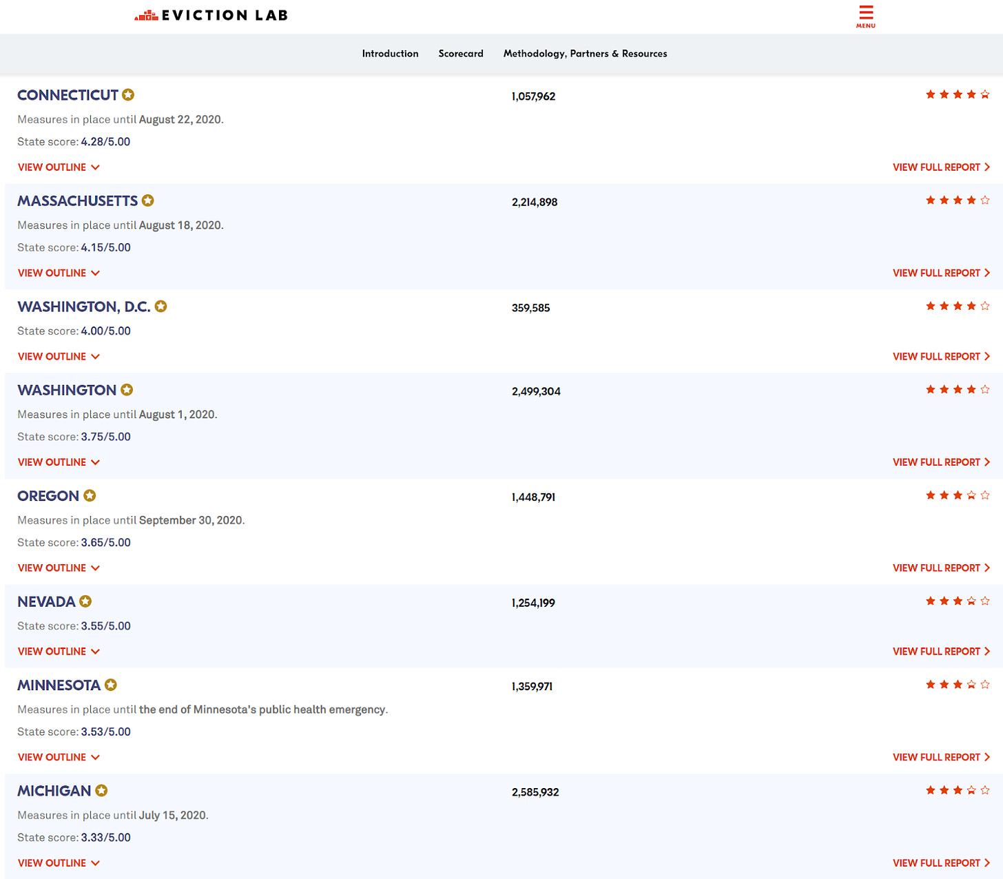The height and width of the screenshot is (879, 1003).
Task: Expand Oregon's View Outline
Action: click(59, 568)
